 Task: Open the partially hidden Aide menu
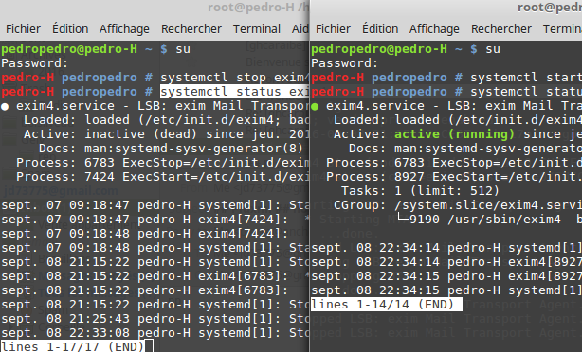tap(300, 29)
